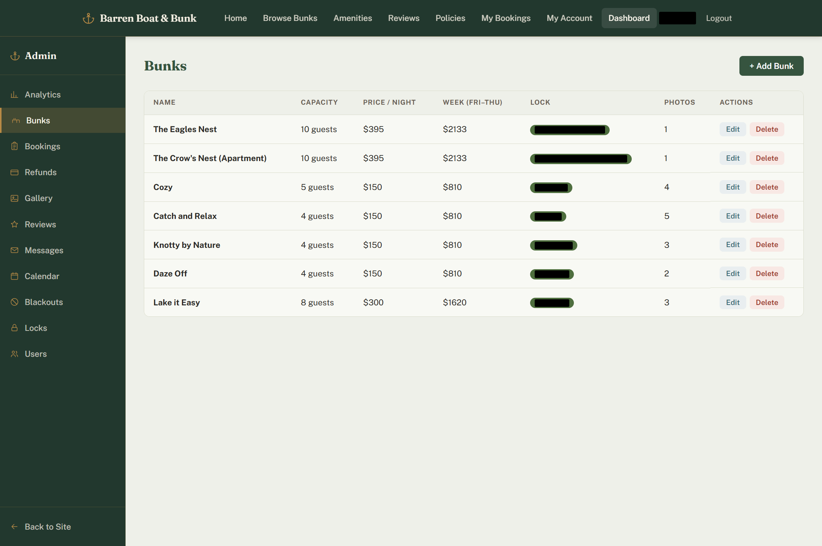This screenshot has height=546, width=822.
Task: Click the Blackouts ban icon
Action: pyautogui.click(x=14, y=302)
